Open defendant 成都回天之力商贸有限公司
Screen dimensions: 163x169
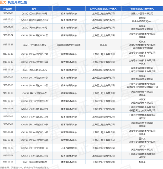coord(142,110)
